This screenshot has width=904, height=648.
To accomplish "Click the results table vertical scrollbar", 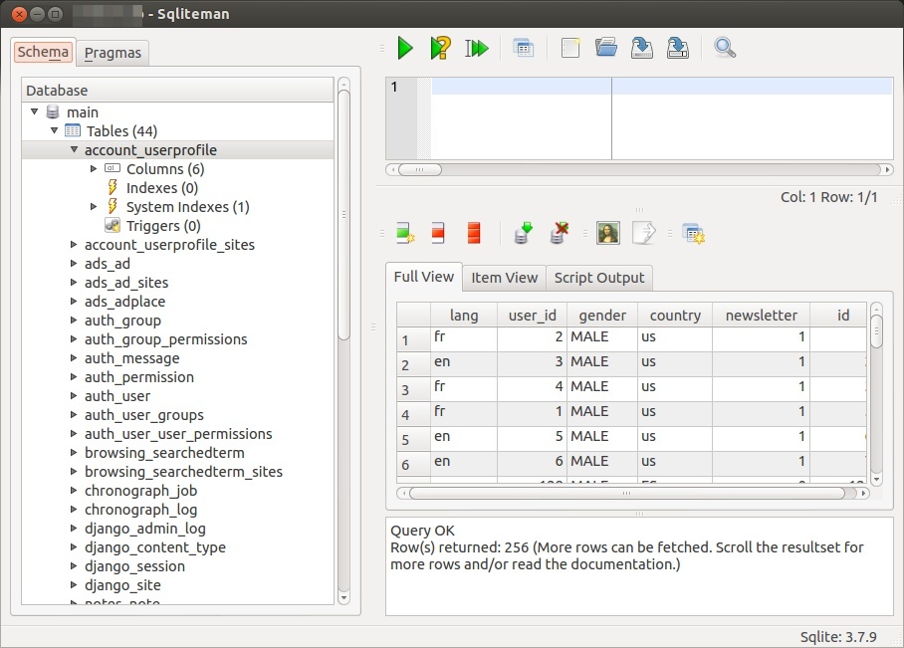I will click(876, 394).
